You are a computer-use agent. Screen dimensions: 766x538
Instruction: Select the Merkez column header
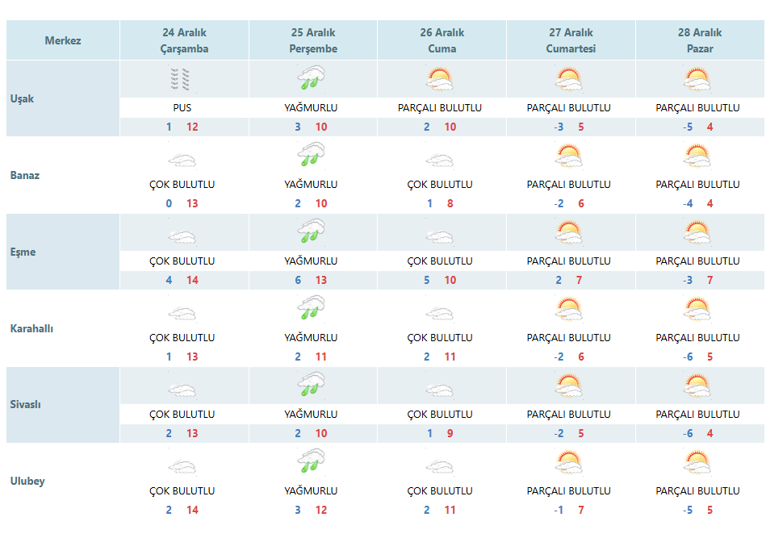tap(63, 40)
